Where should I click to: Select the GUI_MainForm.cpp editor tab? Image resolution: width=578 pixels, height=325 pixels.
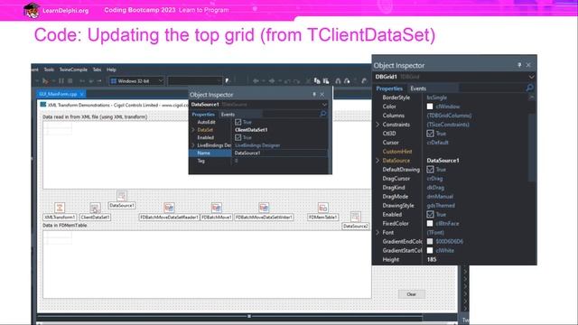58,94
